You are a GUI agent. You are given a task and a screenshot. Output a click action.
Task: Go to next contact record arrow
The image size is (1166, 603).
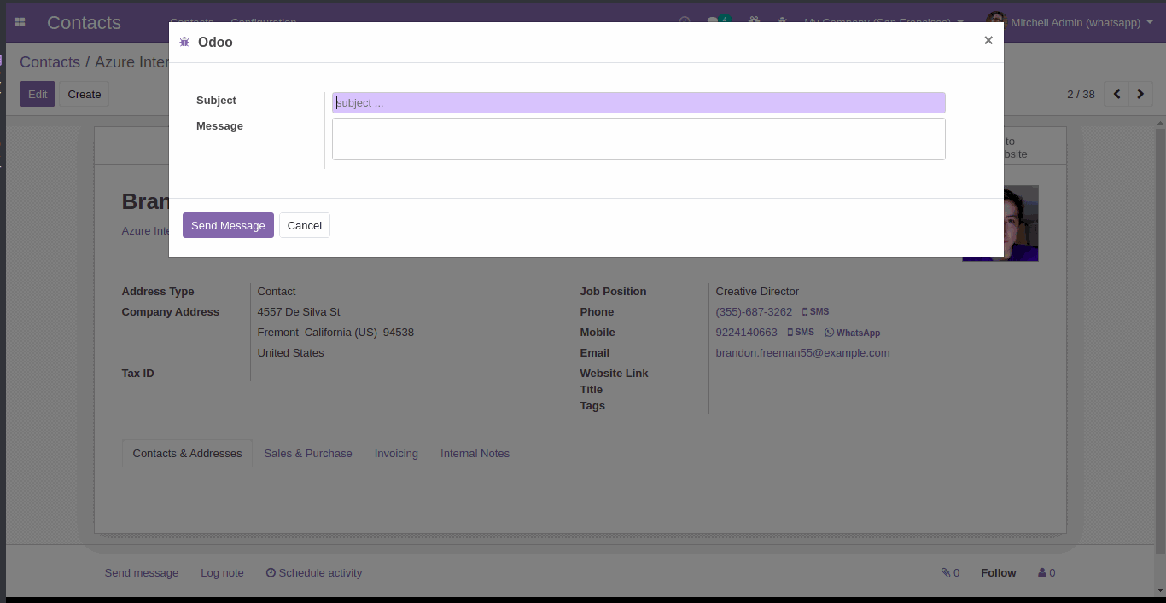point(1140,94)
